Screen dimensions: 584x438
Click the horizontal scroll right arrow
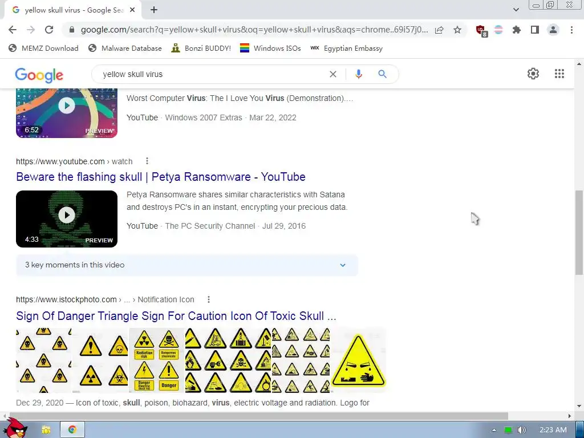570,416
